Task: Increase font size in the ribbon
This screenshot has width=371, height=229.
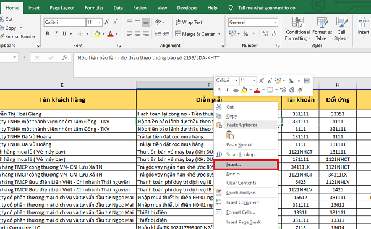Action: [107, 22]
